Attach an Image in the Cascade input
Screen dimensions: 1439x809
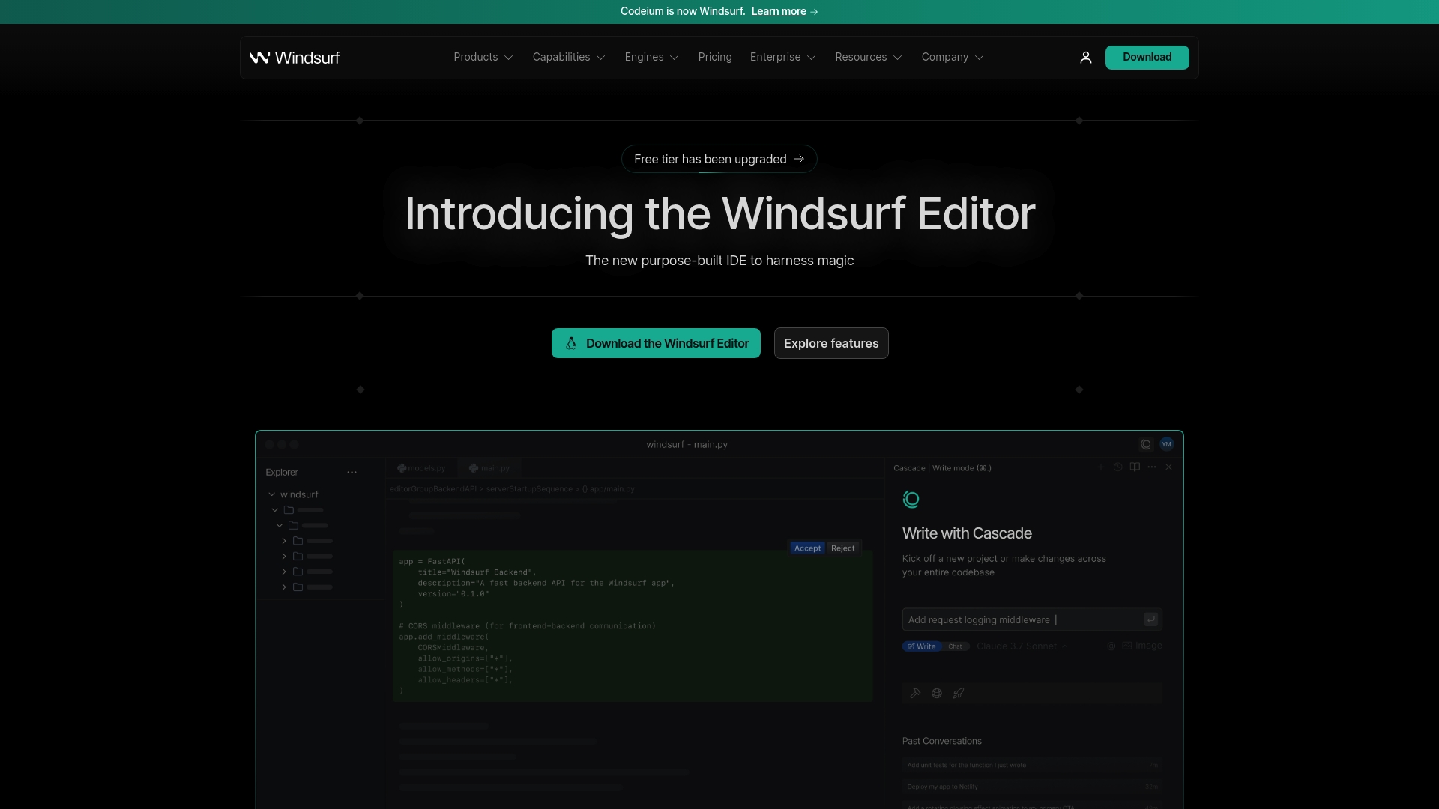(x=1142, y=646)
